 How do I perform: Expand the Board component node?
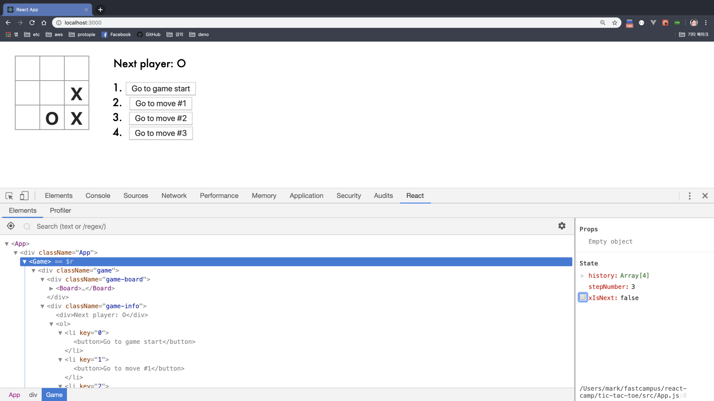51,288
